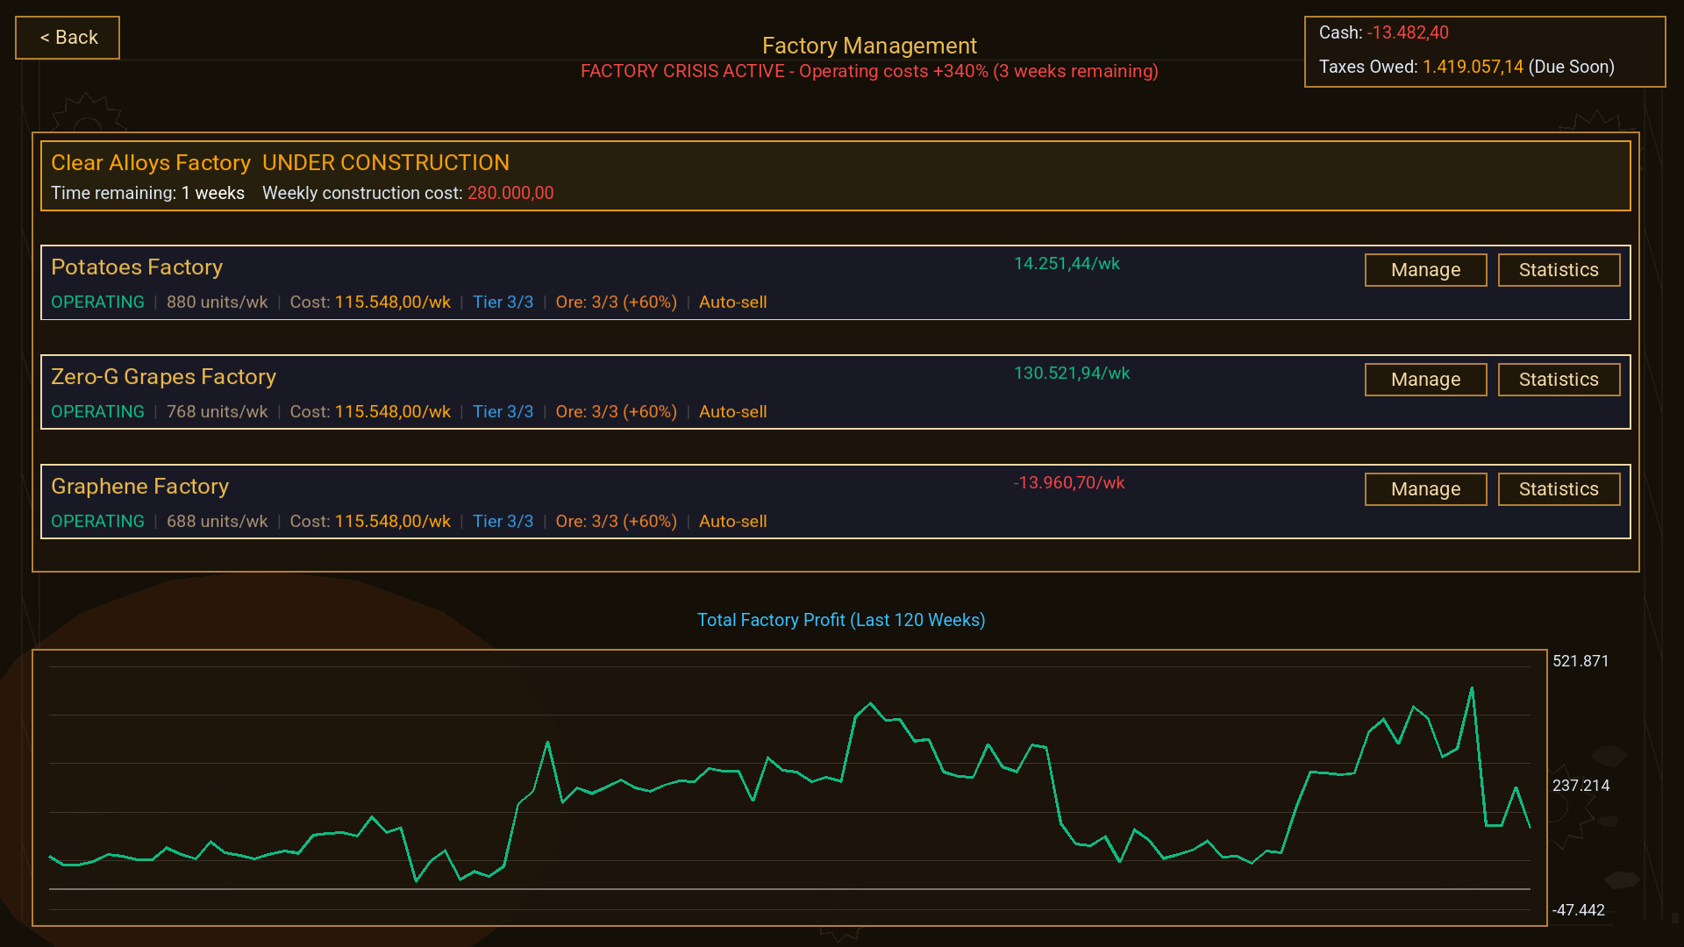The width and height of the screenshot is (1684, 947).
Task: Open Manage for Graphene Factory
Action: (1425, 489)
